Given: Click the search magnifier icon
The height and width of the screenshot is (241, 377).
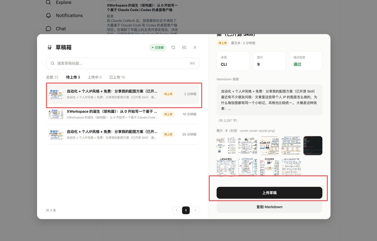Looking at the screenshot, I should pos(52,63).
